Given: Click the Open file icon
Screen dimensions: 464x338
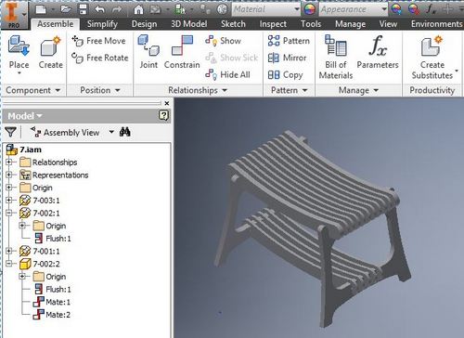Looking at the screenshot, I should tap(66, 9).
